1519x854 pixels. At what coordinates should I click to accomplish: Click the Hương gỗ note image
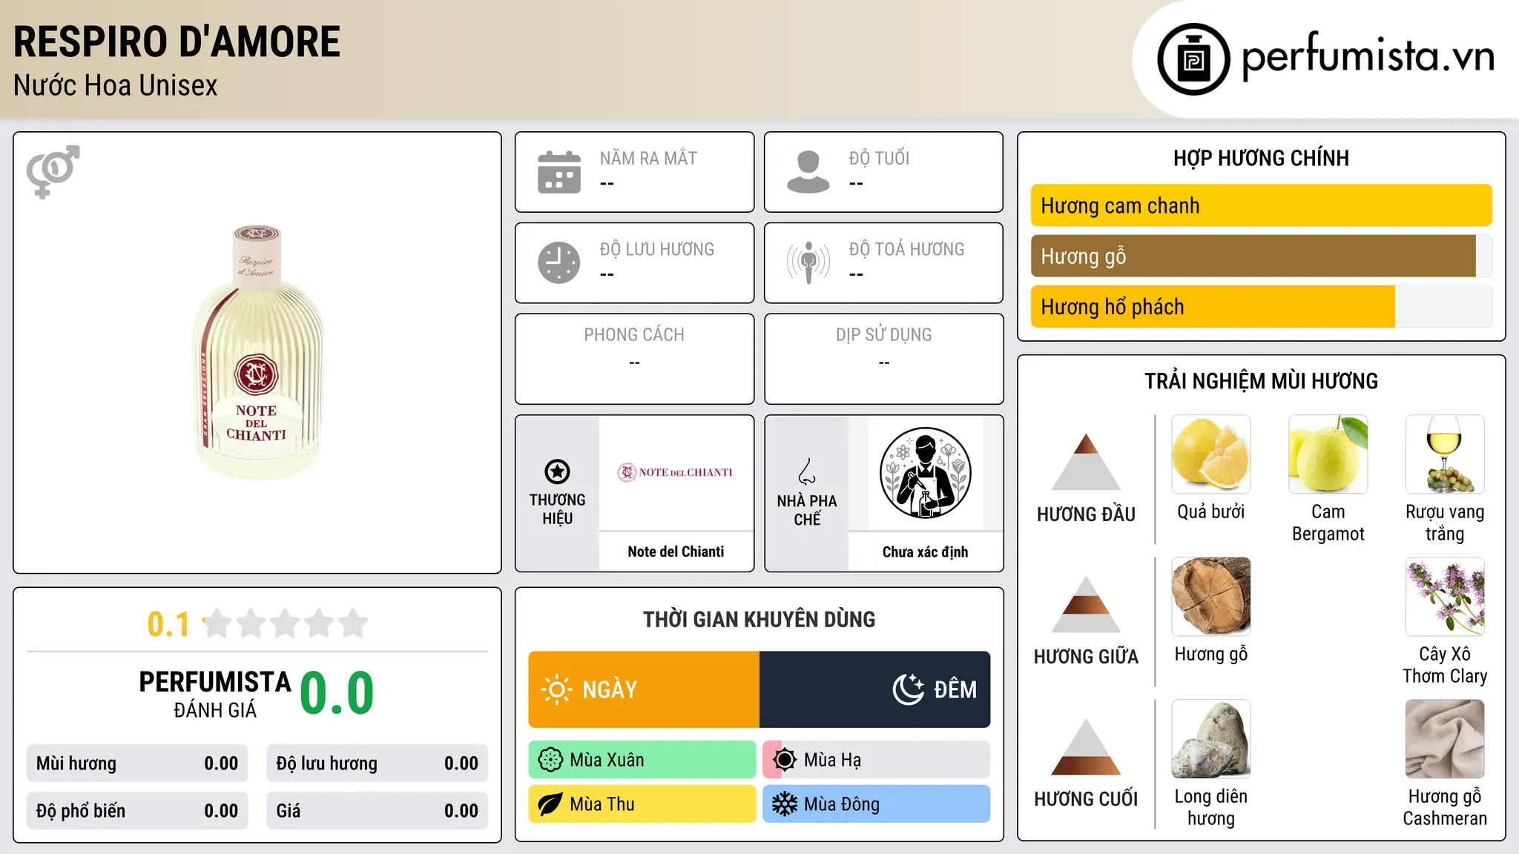coord(1211,597)
